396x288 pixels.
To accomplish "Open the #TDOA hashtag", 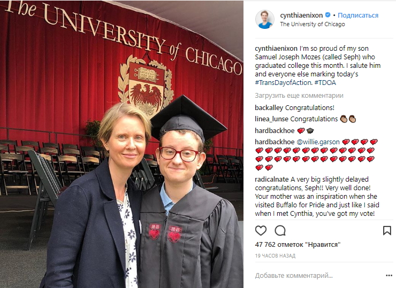I will [325, 83].
